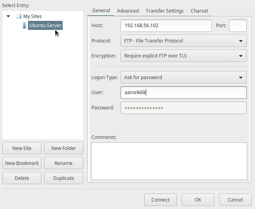Click the Comments text area
The height and width of the screenshot is (209, 255).
[169, 161]
